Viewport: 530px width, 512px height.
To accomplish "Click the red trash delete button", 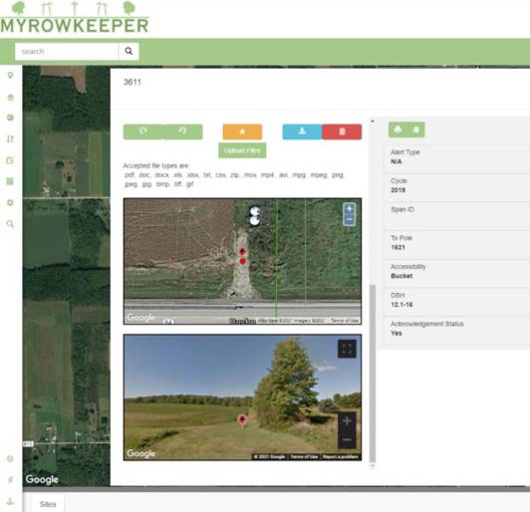I will pyautogui.click(x=342, y=131).
